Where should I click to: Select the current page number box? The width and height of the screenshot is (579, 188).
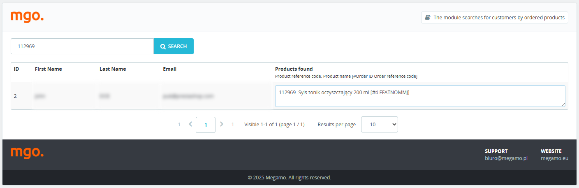[206, 125]
